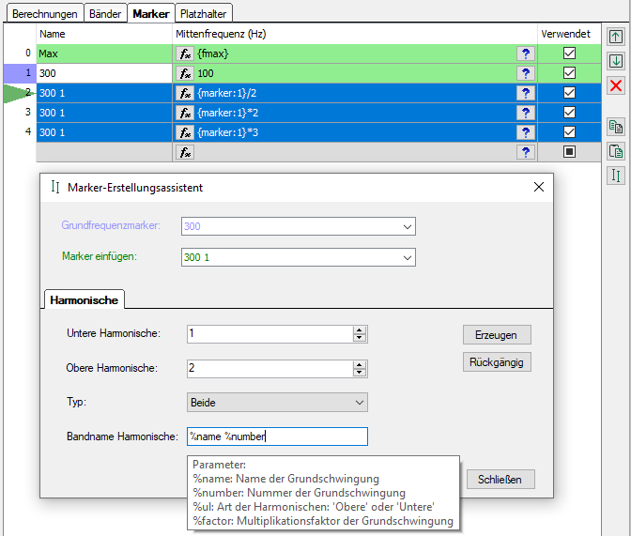
Task: Close the Marker-Erstellungsassistent dialog
Action: click(539, 187)
